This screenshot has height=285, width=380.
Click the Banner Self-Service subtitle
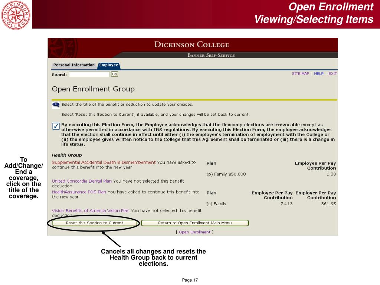click(x=211, y=55)
